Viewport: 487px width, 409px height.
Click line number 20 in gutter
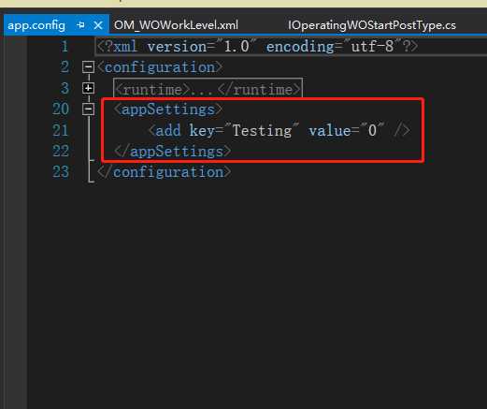[x=61, y=110]
